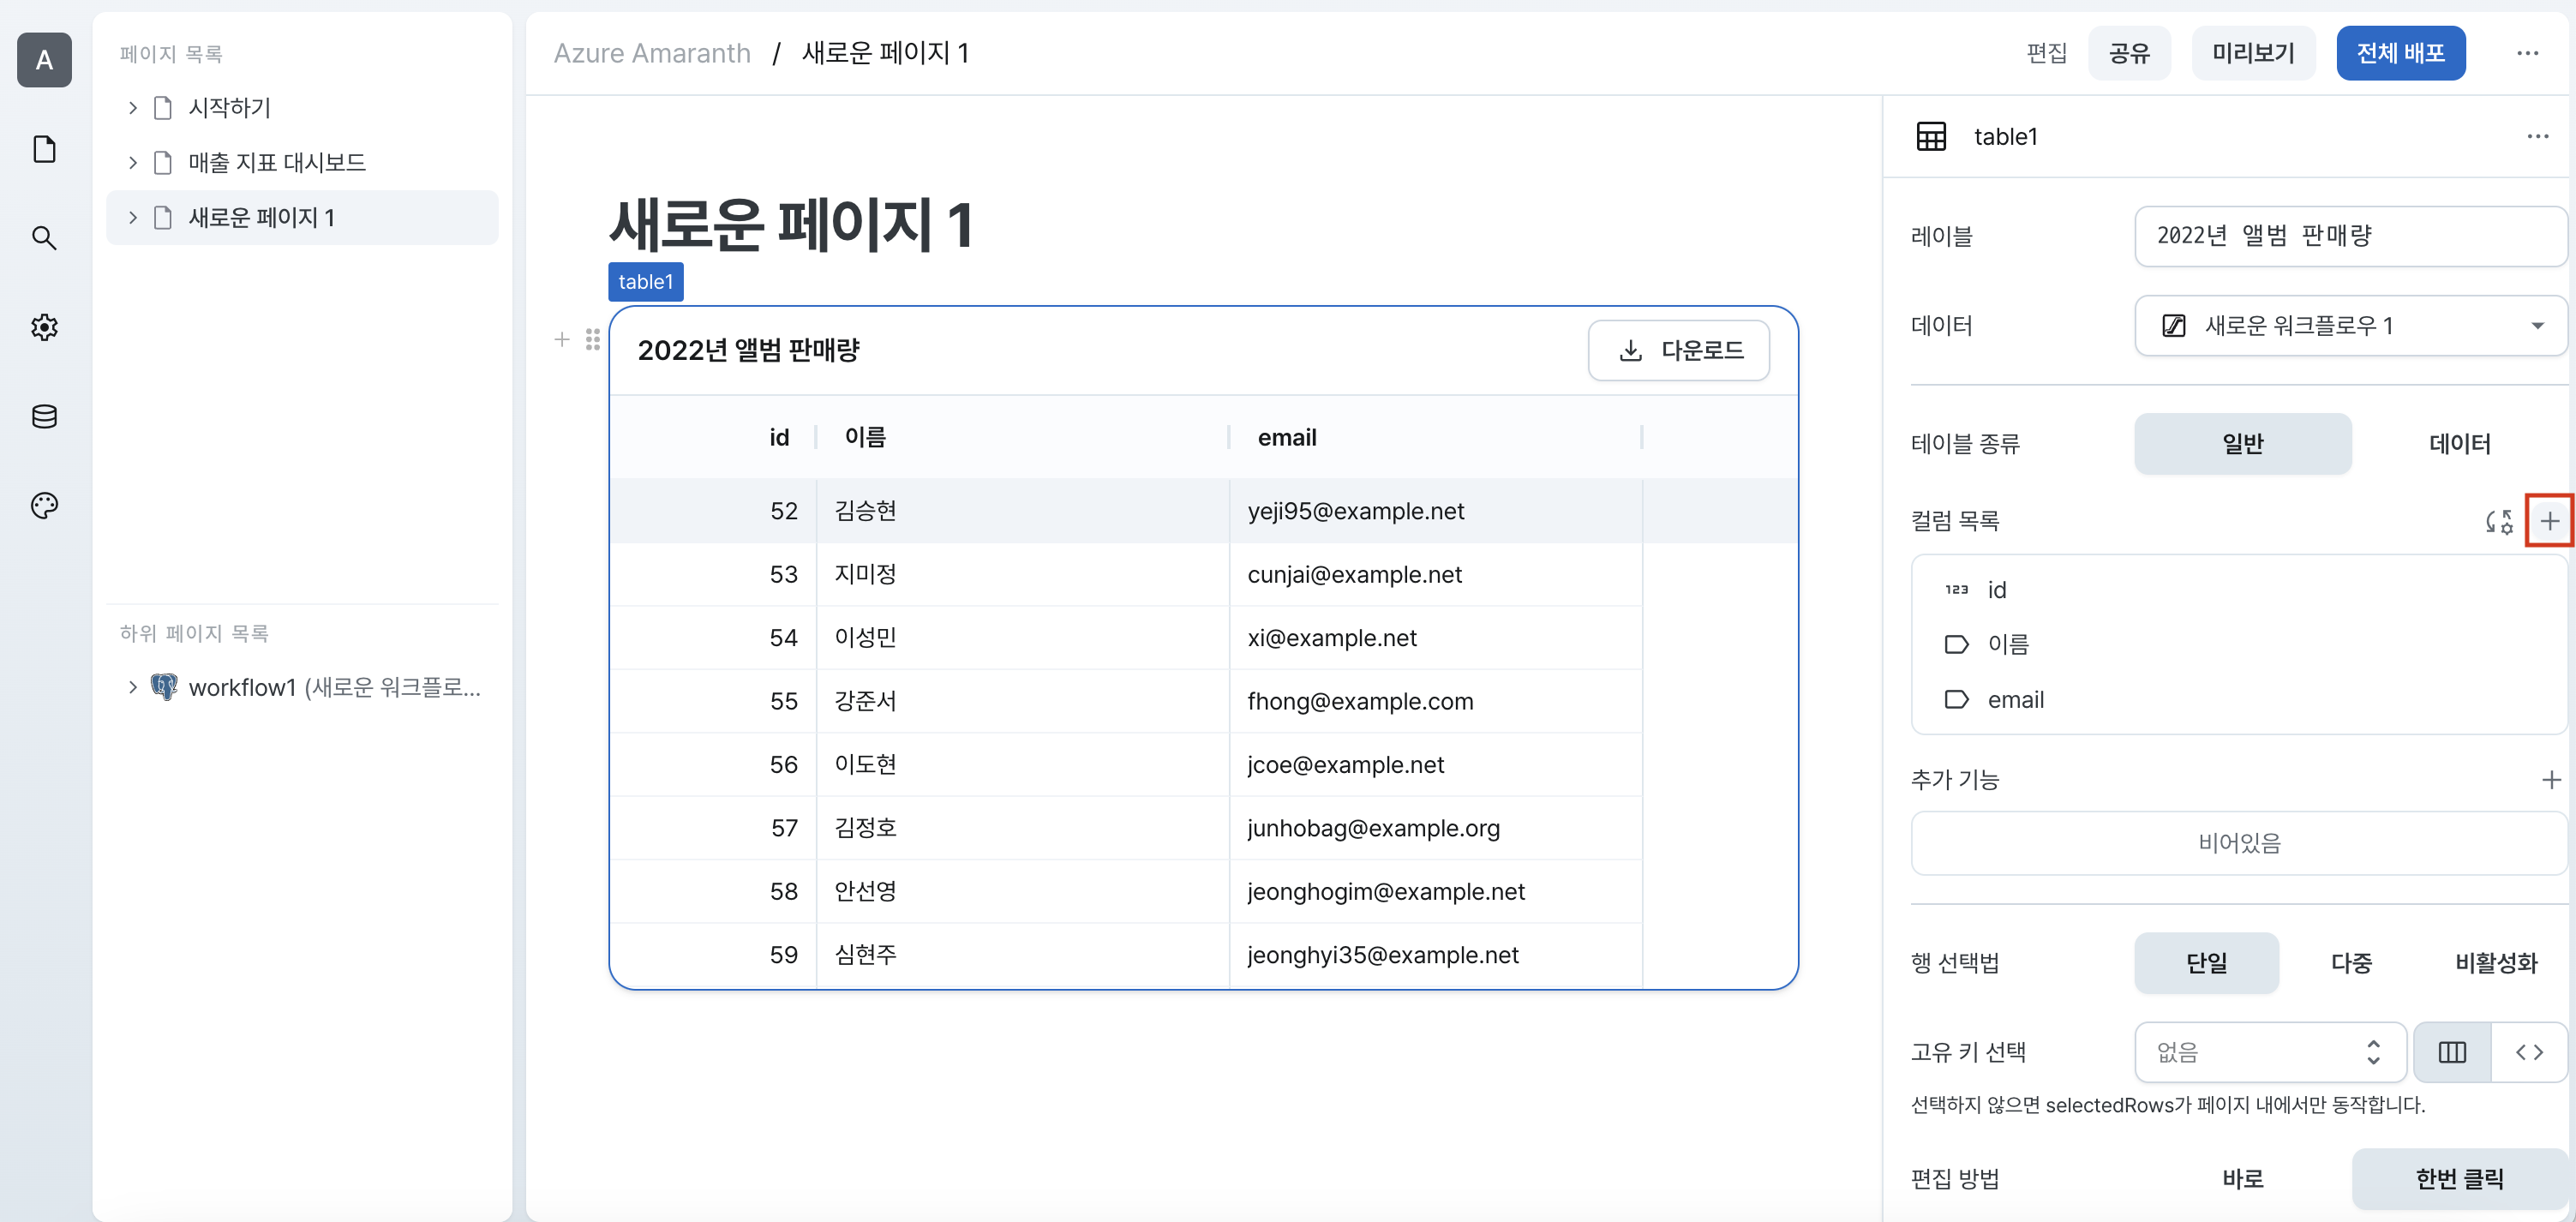This screenshot has height=1222, width=2576.
Task: Click the add block plus icon beside table
Action: (x=562, y=340)
